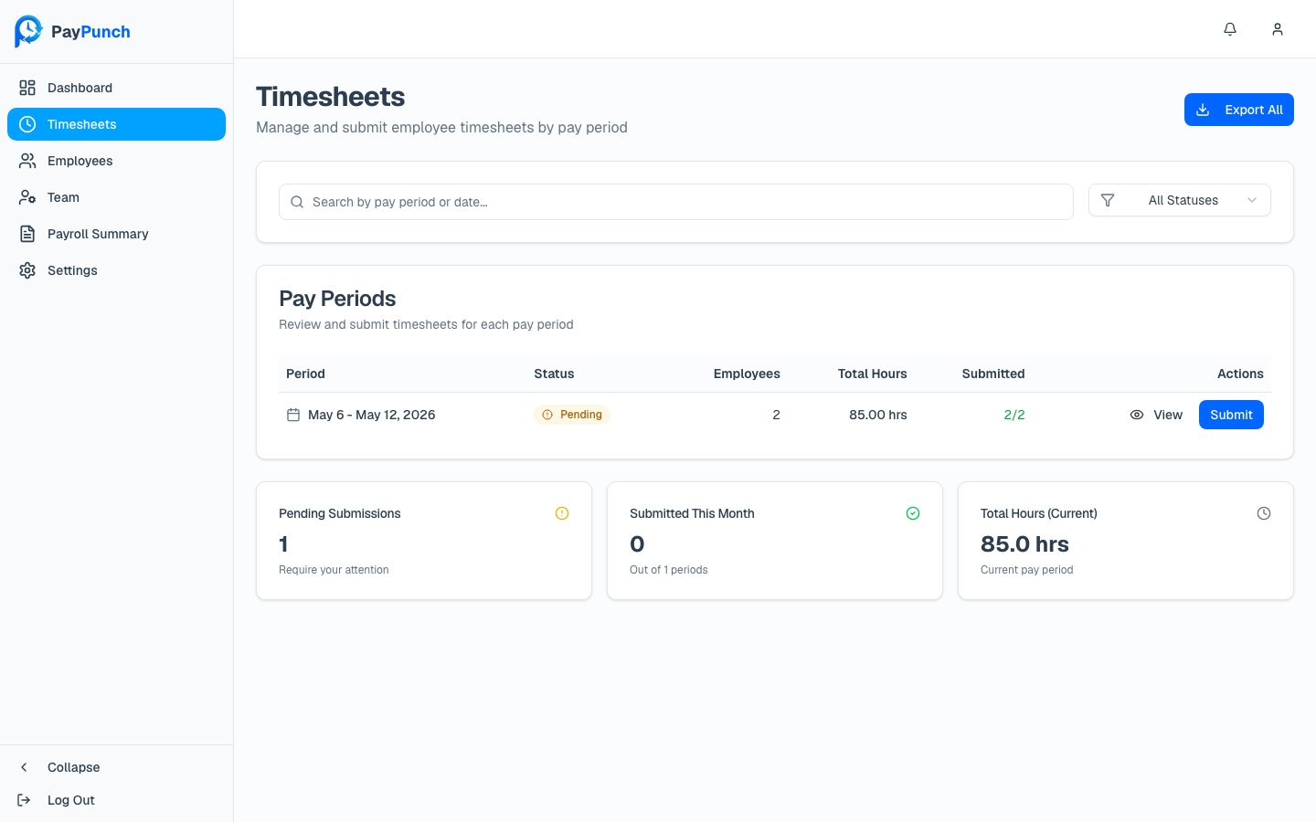Screen dimensions: 1316x822
Task: Log out of PayPunch
Action: [116, 800]
